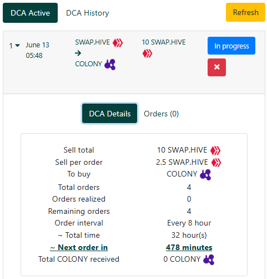Click the right arrow between SWAP.HIVE and COLONY
This screenshot has height=279, width=267.
click(x=78, y=53)
